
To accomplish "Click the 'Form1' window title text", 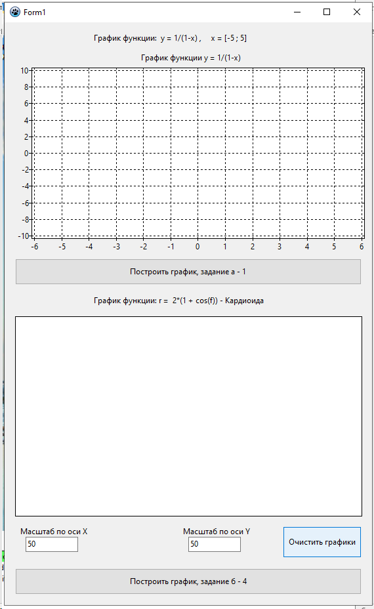I will click(35, 12).
